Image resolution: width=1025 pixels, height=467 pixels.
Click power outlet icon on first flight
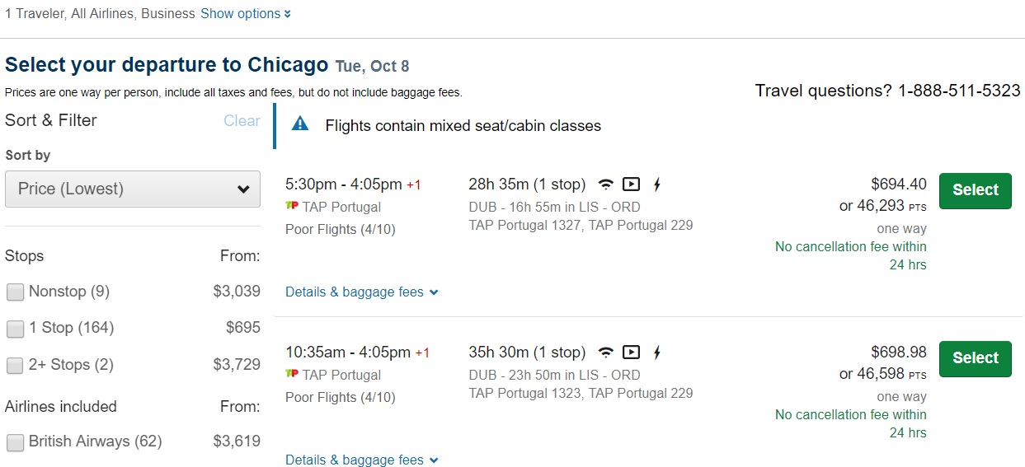(x=657, y=184)
